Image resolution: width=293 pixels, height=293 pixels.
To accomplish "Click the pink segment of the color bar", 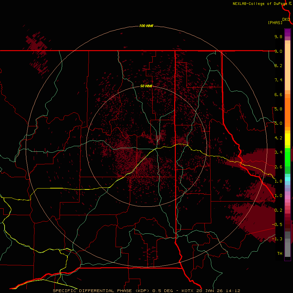I will pos(287,197).
